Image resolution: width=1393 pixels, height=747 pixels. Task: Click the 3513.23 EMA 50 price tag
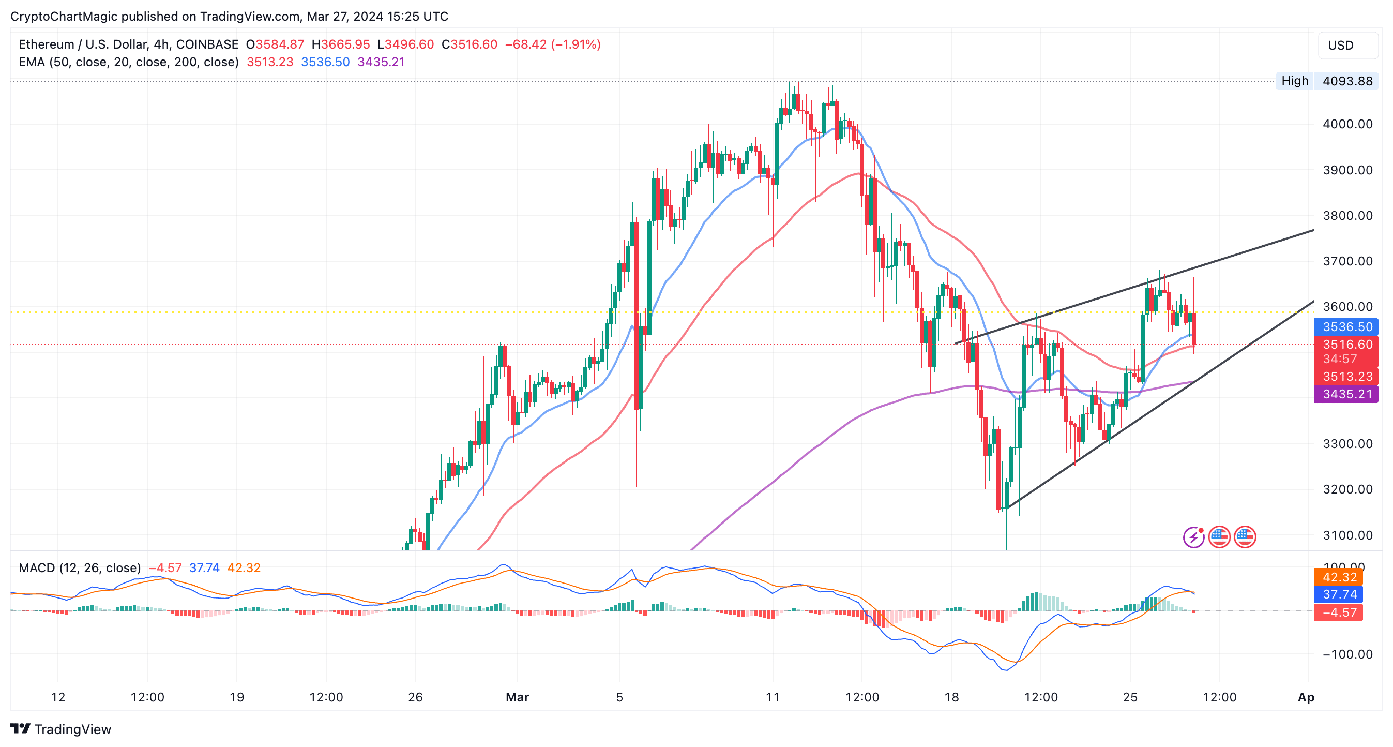coord(1346,377)
